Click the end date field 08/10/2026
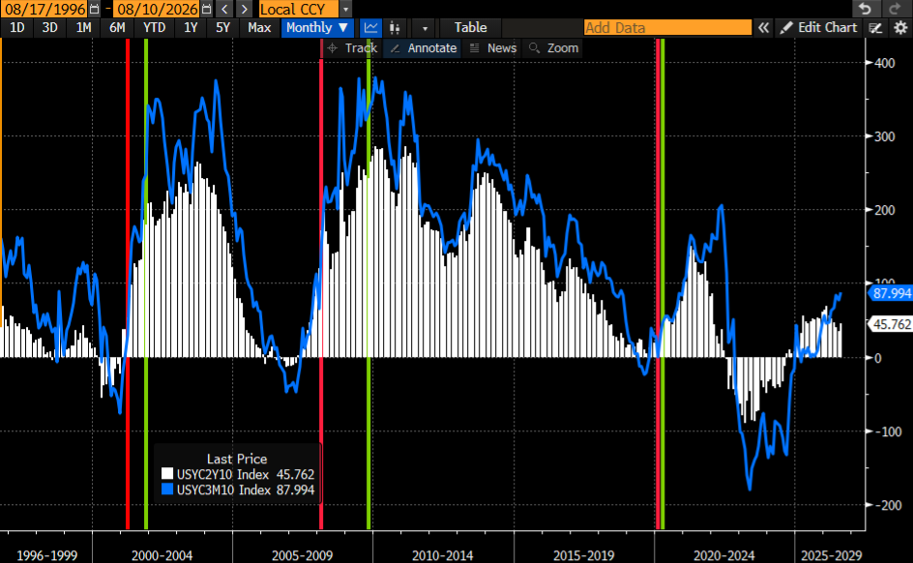 (x=158, y=10)
